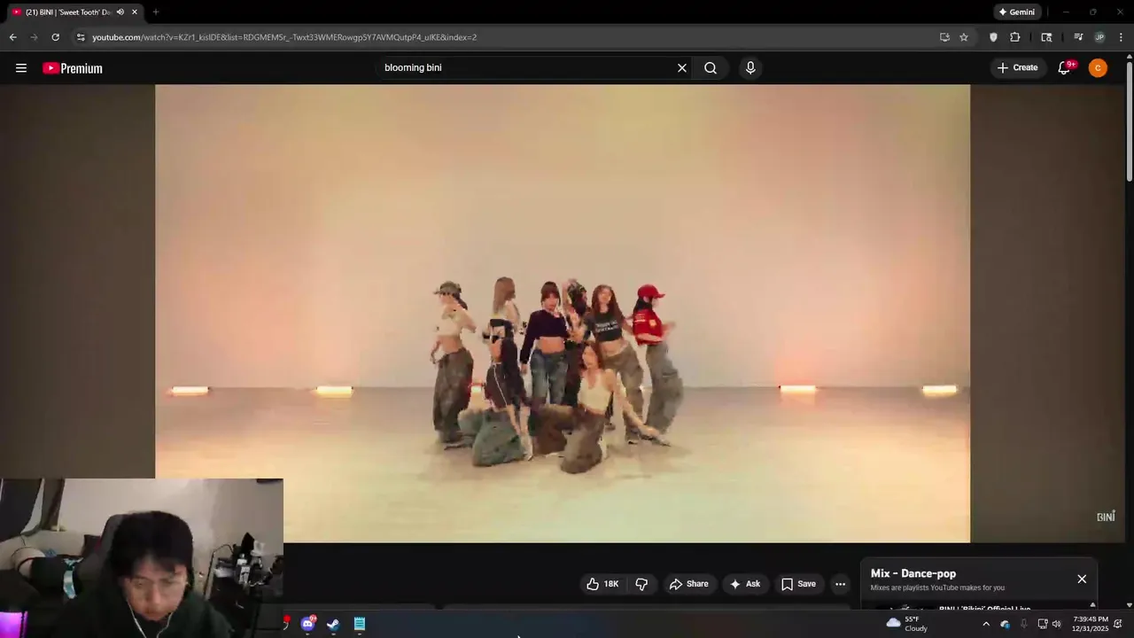Clear the search text with the X
The image size is (1134, 638).
point(682,68)
